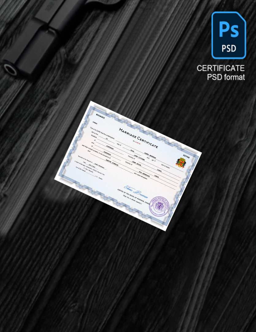Click the Photoshop PSD file icon
256x332 pixels.
[x=228, y=35]
